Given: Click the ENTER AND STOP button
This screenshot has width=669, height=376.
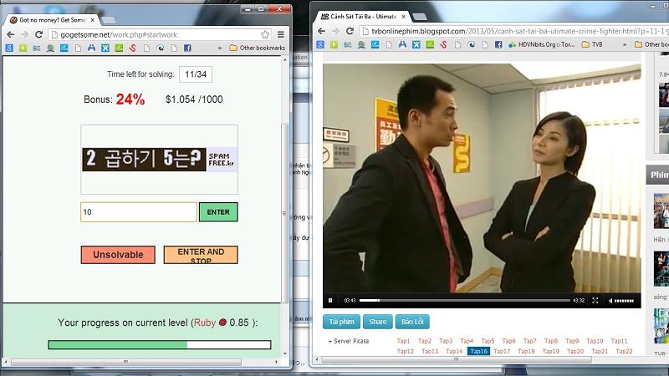Looking at the screenshot, I should click(x=201, y=255).
